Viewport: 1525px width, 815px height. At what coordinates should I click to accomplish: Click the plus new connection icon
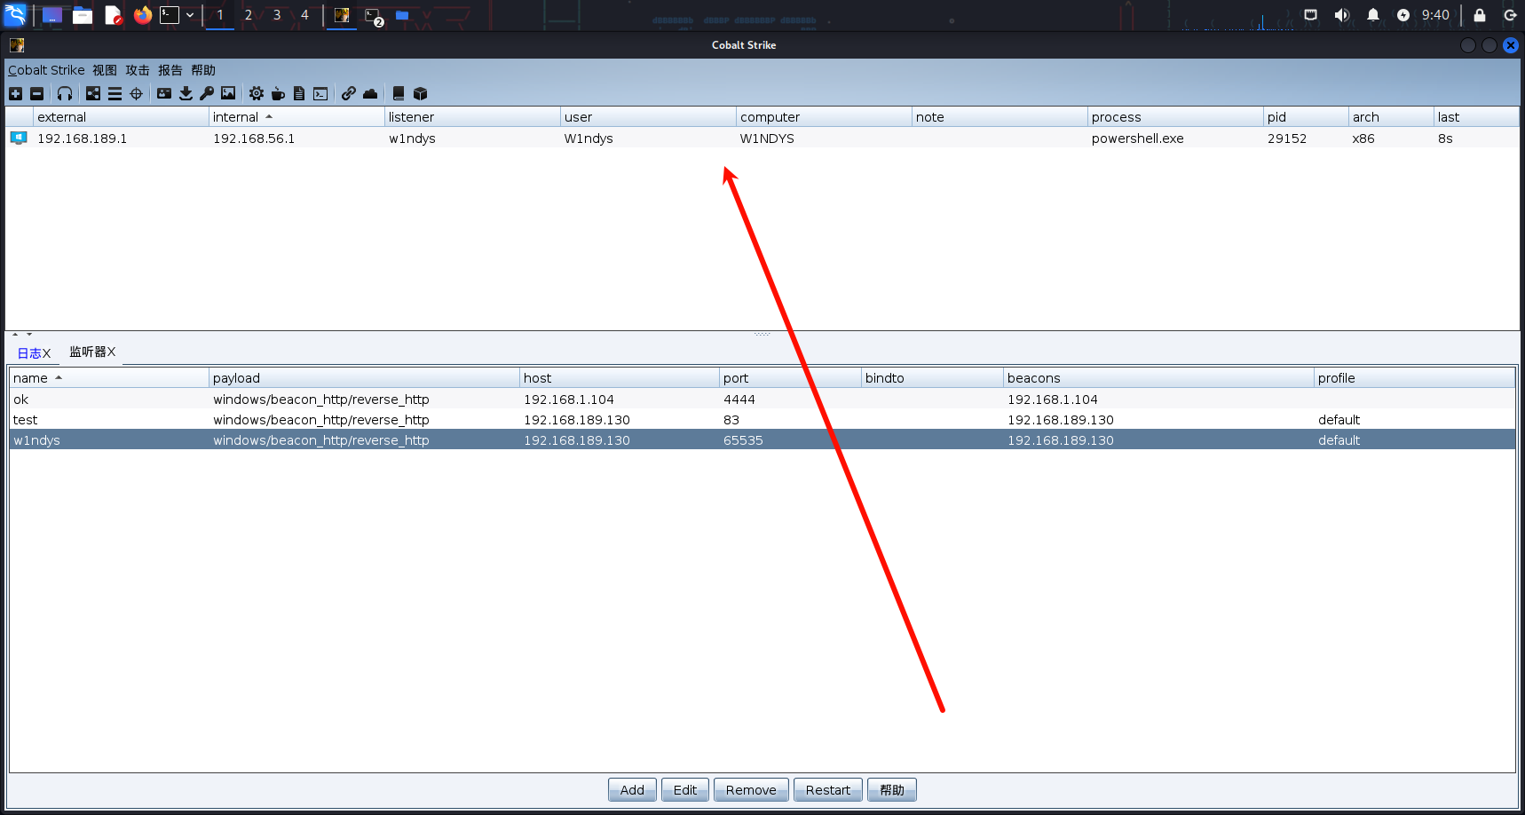click(x=15, y=93)
